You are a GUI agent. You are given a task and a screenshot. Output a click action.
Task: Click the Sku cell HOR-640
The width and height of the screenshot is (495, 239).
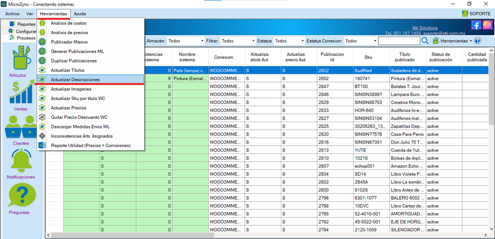[372, 111]
